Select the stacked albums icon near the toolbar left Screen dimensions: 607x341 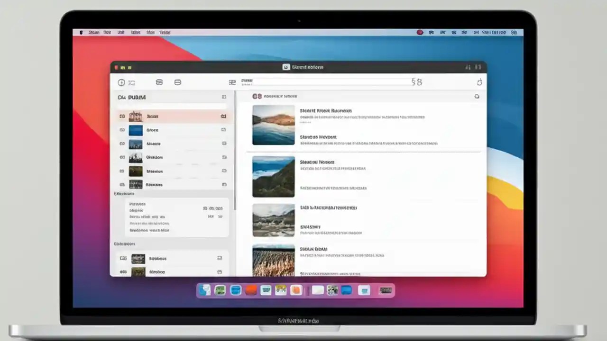click(159, 82)
